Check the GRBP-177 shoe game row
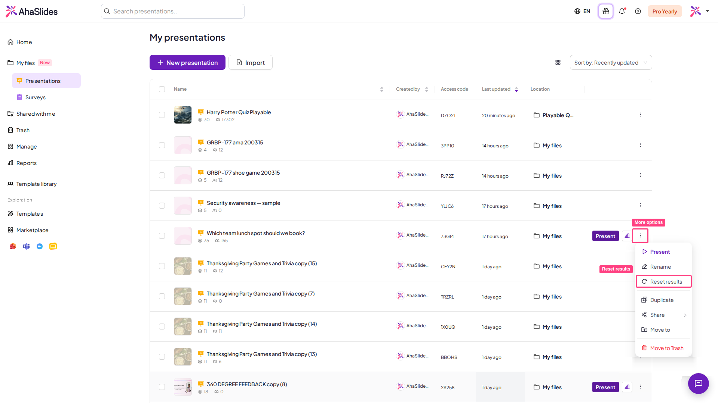 162,175
